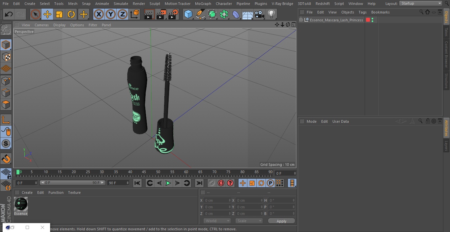This screenshot has height=232, width=450.
Task: Toggle parameter keyframe P icon
Action: click(270, 183)
